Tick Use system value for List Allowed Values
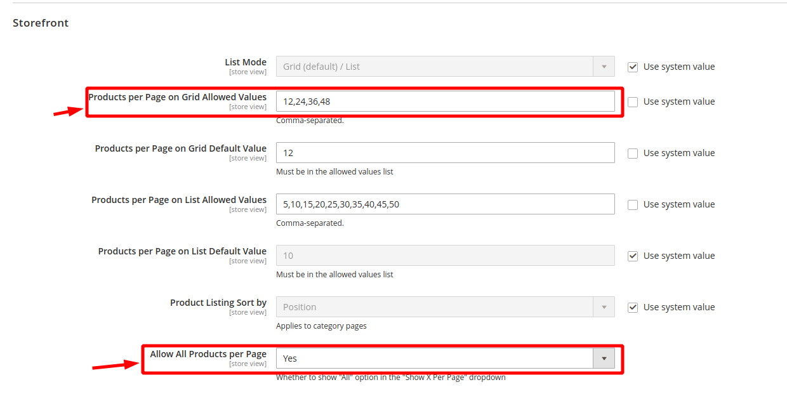787x394 pixels. point(633,204)
